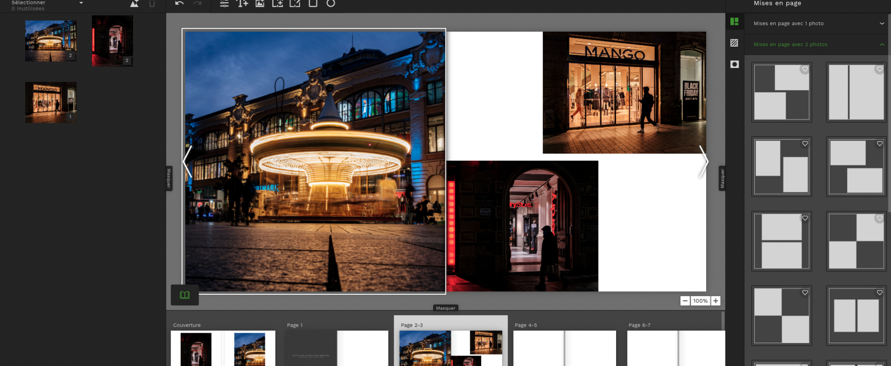
Task: Click the frame edit pencil icon
Action: pyautogui.click(x=295, y=4)
